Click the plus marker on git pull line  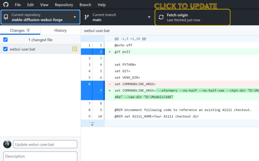pyautogui.click(x=110, y=52)
